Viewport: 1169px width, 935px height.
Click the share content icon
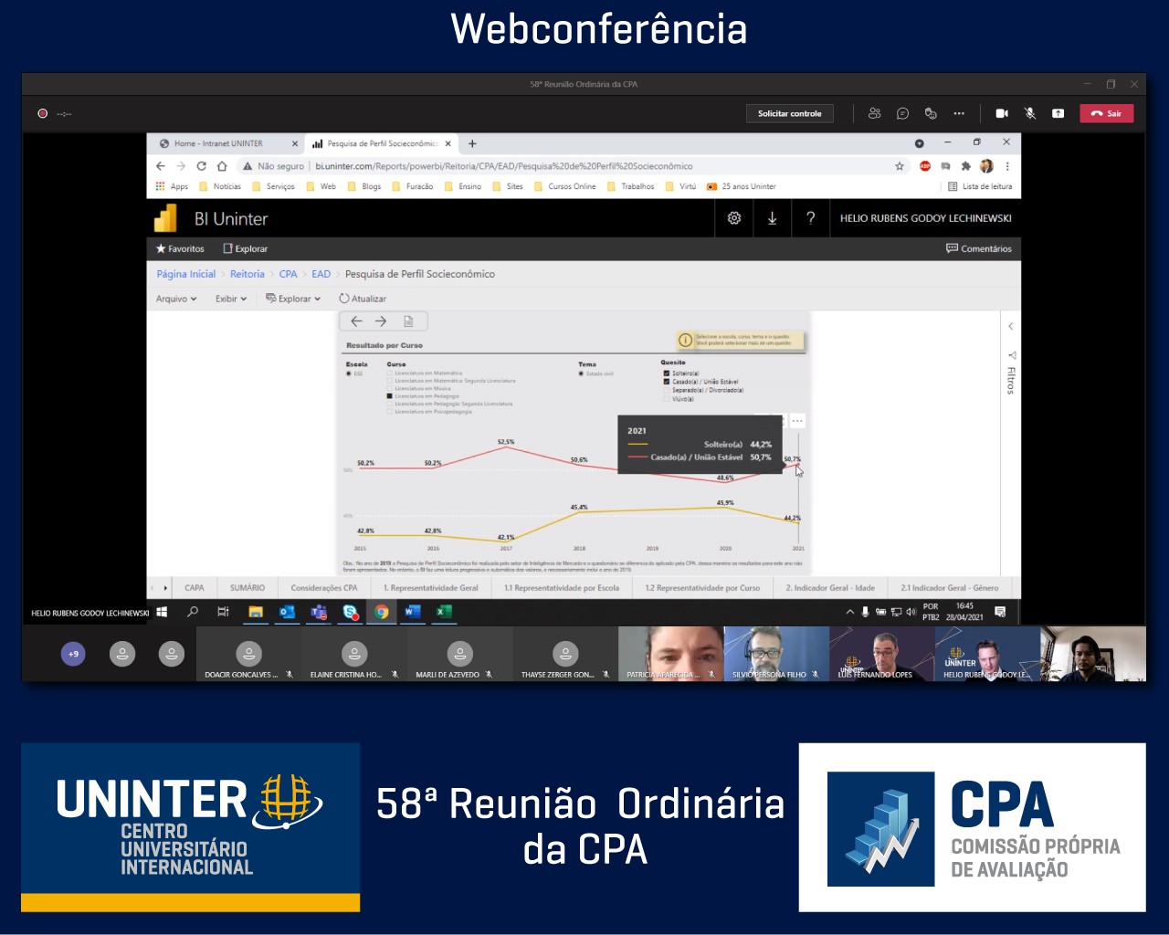coord(1058,113)
